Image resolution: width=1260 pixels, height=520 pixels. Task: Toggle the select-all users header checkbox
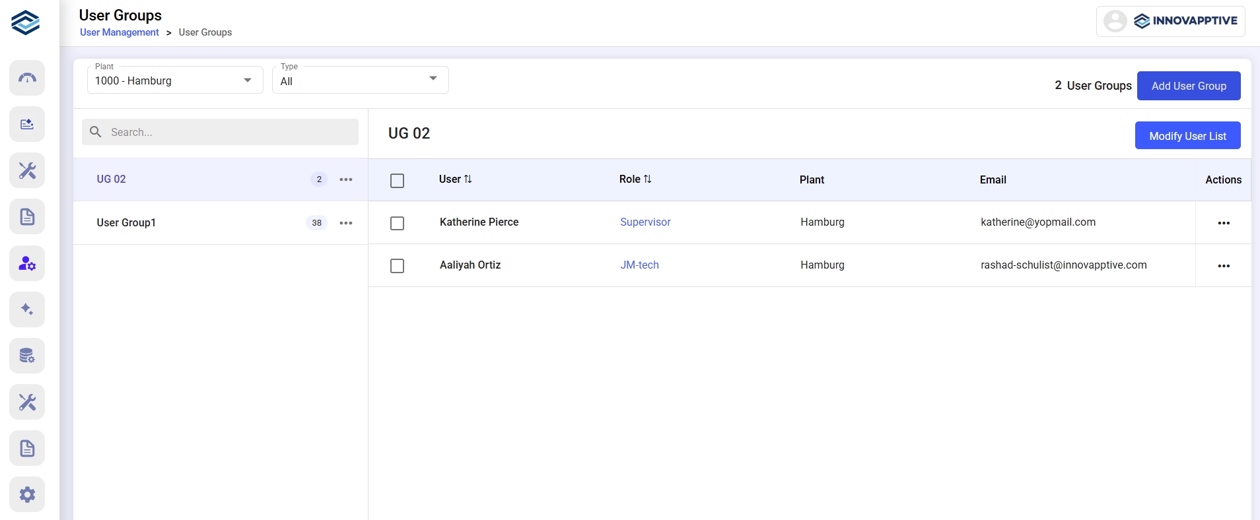[x=397, y=181]
